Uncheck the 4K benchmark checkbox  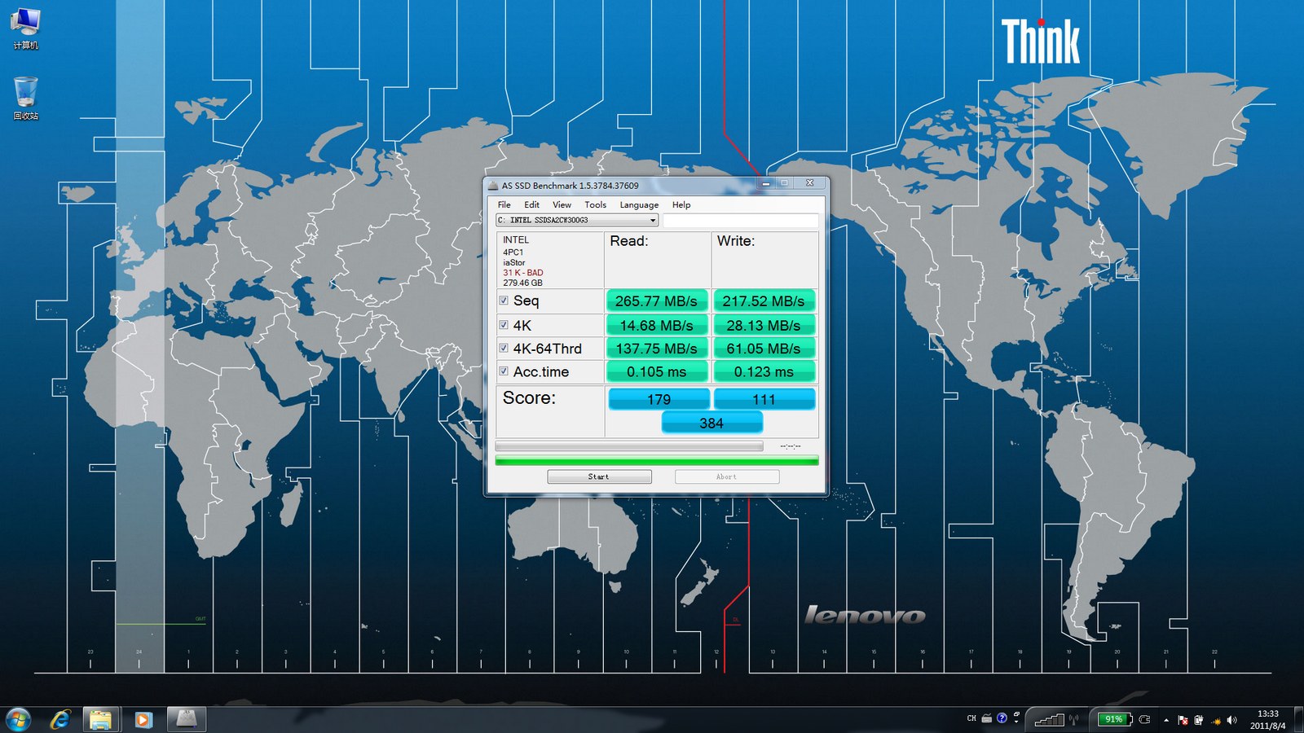504,325
